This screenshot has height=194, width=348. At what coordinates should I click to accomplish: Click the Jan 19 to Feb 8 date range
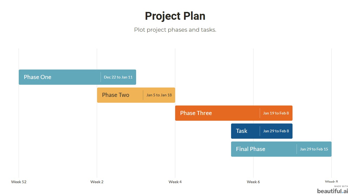coord(276,113)
